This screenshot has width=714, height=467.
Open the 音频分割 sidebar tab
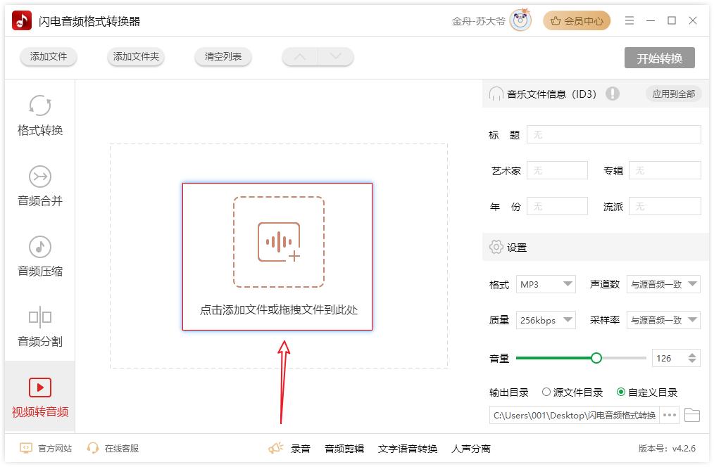[40, 327]
